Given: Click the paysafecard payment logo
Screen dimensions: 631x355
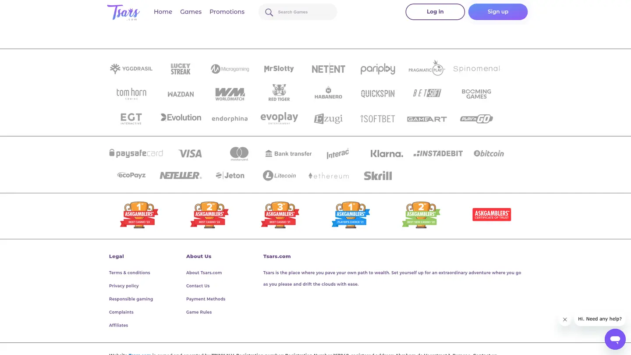Looking at the screenshot, I should click(136, 153).
